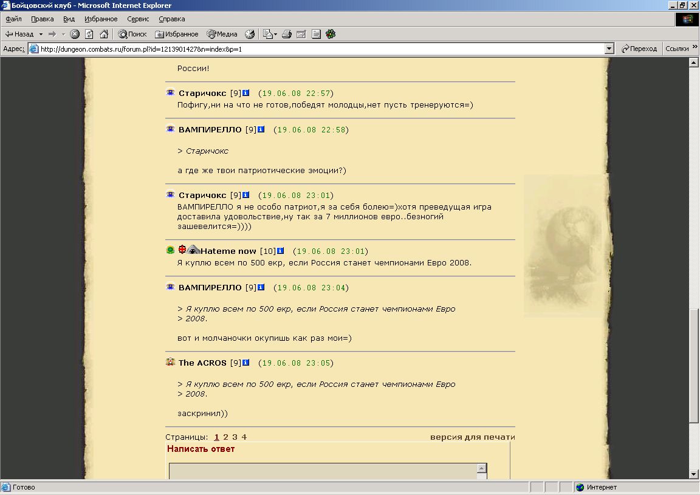
Task: Click the nickname Hateme now
Action: (228, 251)
